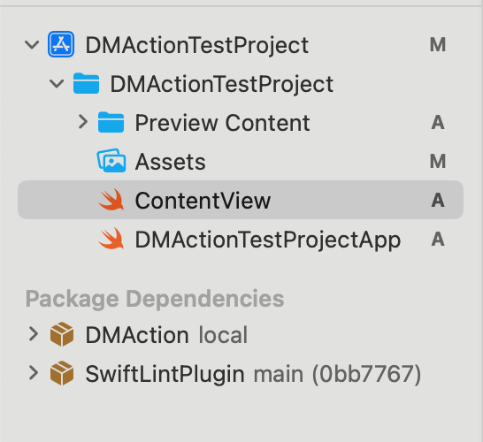
Task: Click the Swift icon beside ContentView
Action: point(111,200)
